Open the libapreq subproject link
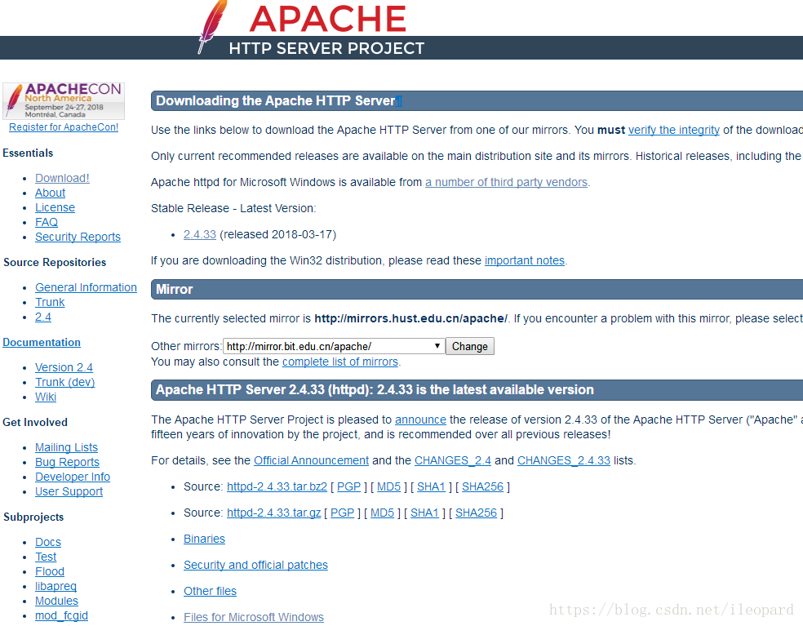 tap(55, 586)
